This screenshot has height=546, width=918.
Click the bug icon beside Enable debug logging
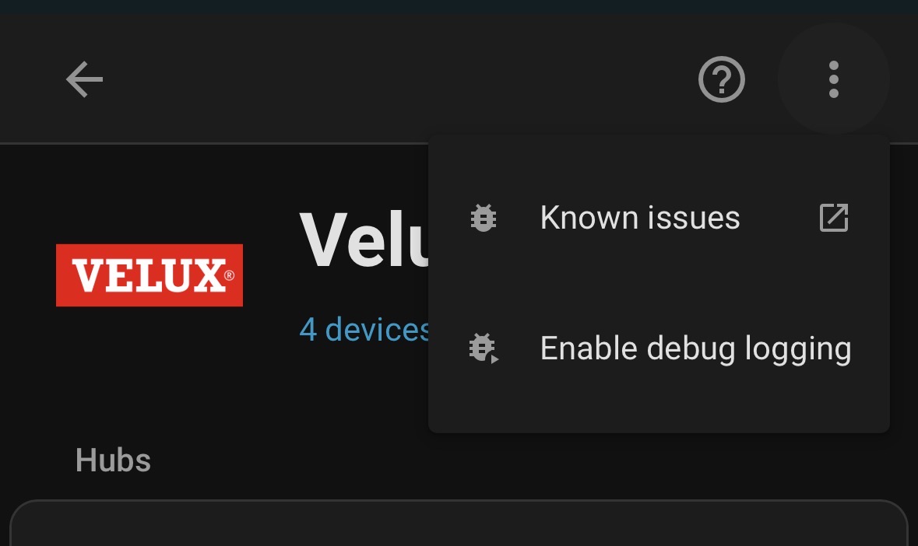[x=484, y=348]
